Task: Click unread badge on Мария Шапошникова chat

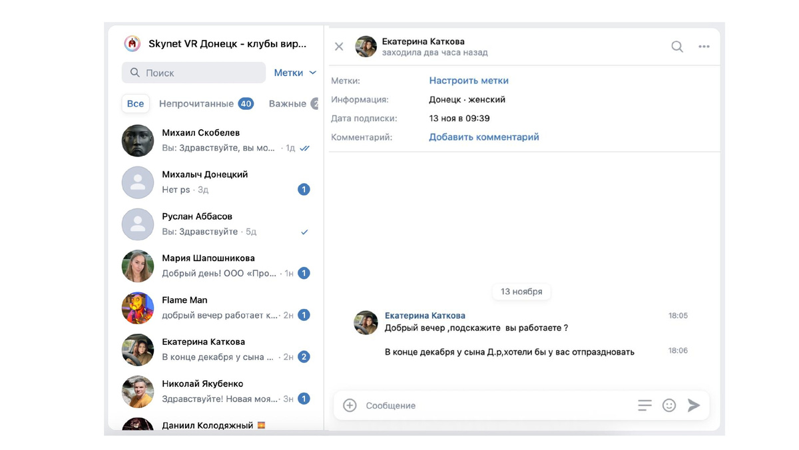Action: click(x=304, y=273)
